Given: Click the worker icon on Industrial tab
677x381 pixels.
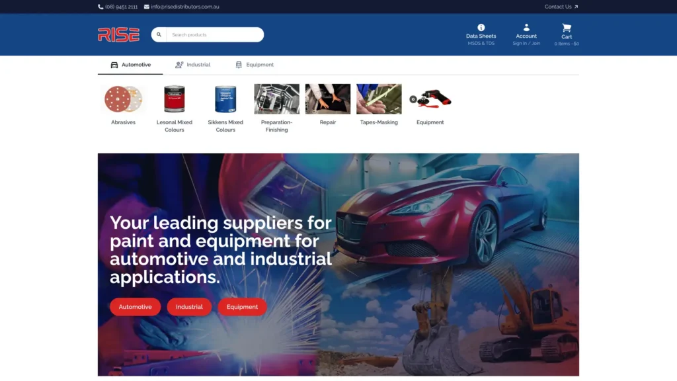Looking at the screenshot, I should [179, 65].
